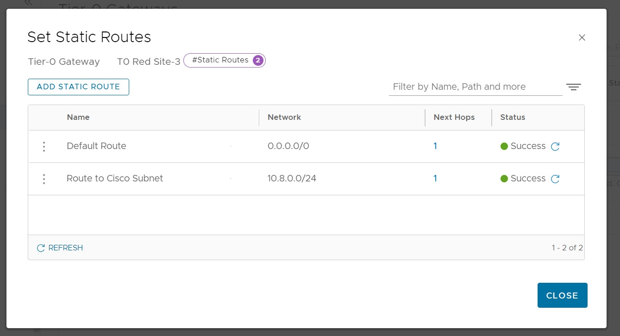Click the Status column header
The image size is (620, 336).
pyautogui.click(x=513, y=118)
